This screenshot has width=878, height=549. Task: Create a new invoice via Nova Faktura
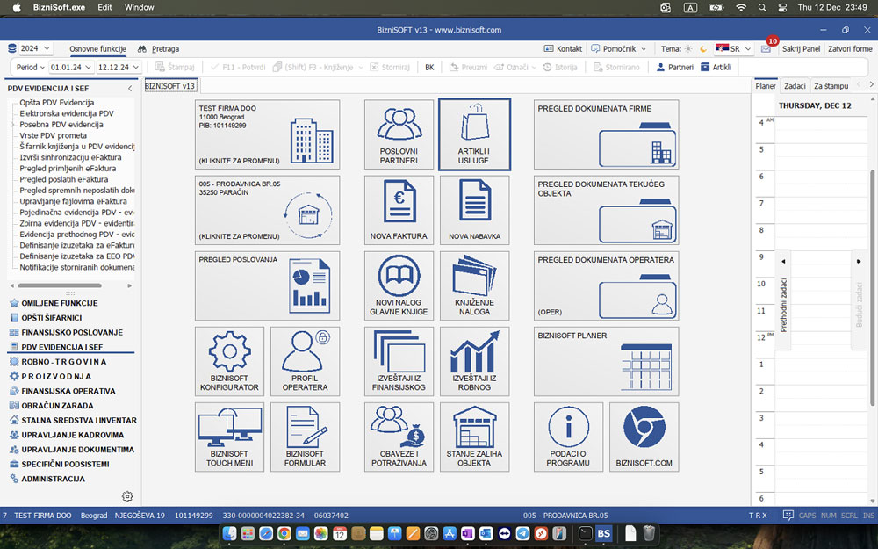click(399, 211)
